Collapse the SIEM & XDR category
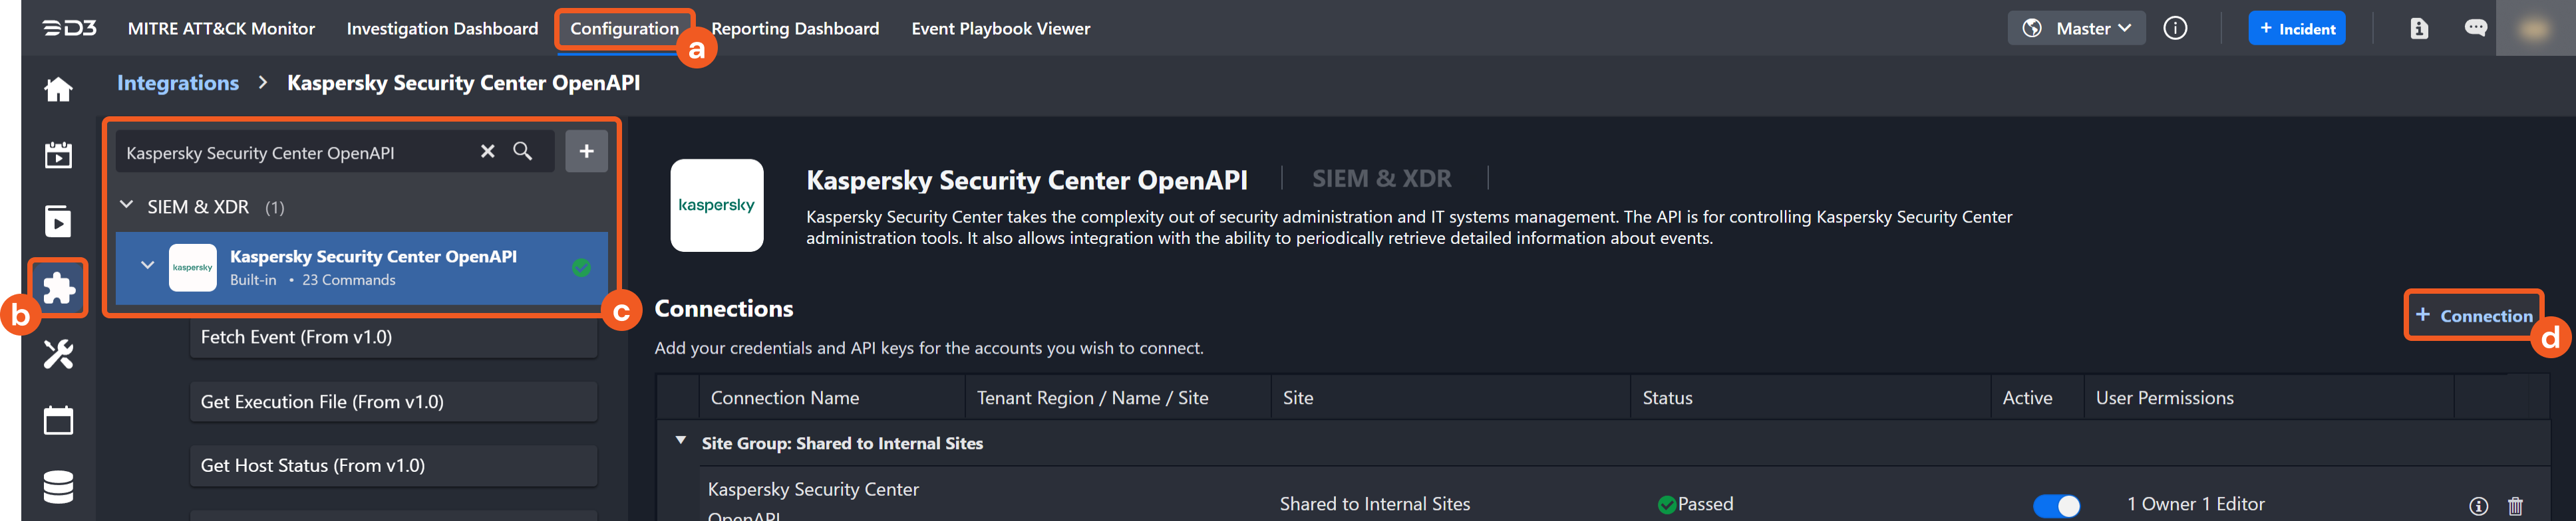2576x521 pixels. [x=127, y=205]
